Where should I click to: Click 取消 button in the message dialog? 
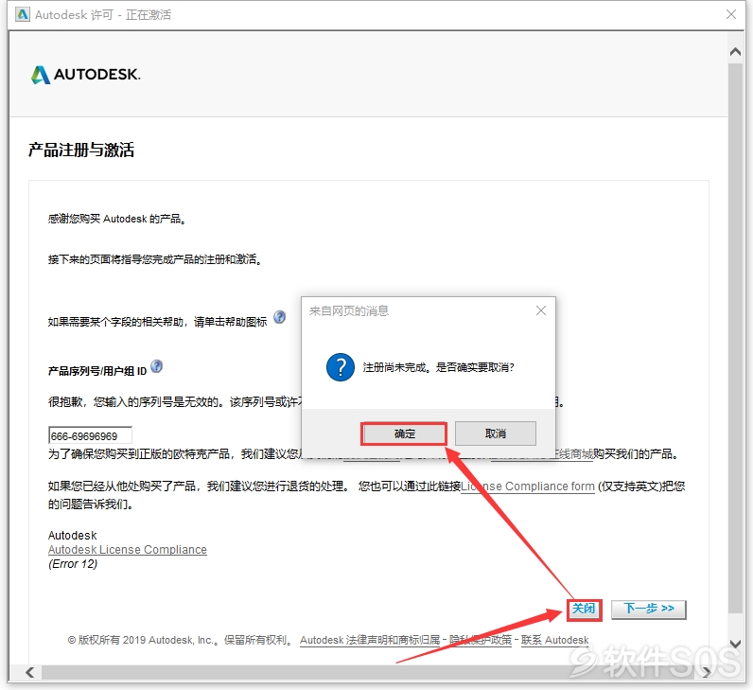click(x=495, y=433)
